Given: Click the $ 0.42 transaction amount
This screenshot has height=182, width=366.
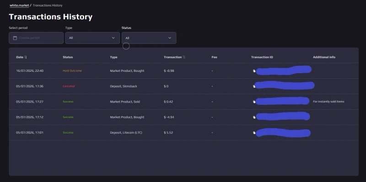Looking at the screenshot, I should (x=168, y=102).
